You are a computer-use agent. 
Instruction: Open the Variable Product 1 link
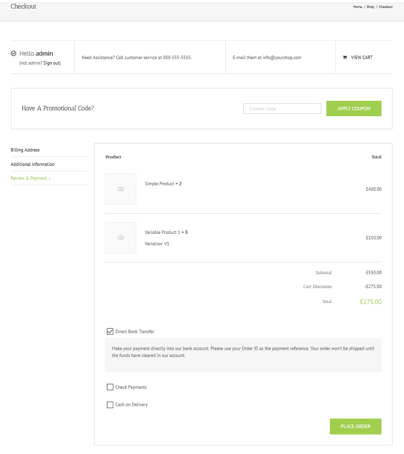(162, 232)
